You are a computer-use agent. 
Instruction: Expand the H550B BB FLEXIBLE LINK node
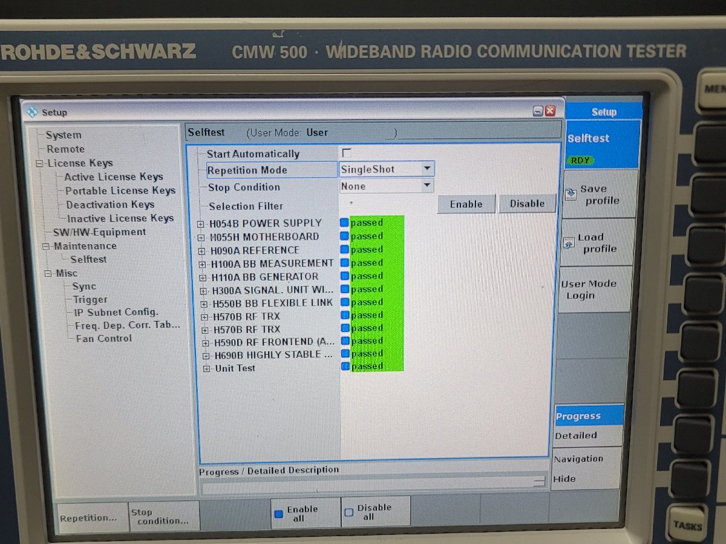pos(204,304)
